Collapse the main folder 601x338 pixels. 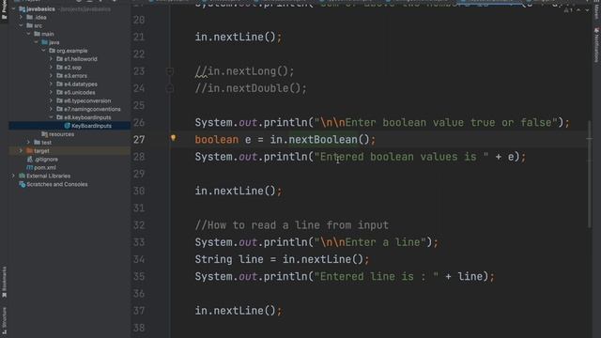click(x=29, y=34)
